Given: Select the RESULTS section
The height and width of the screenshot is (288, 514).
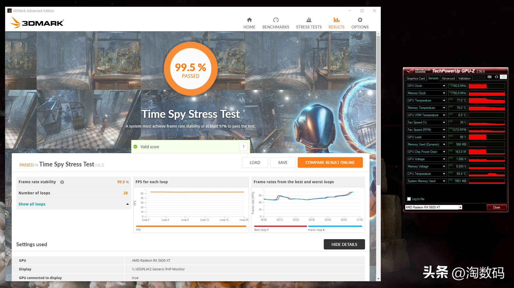Looking at the screenshot, I should click(x=337, y=23).
